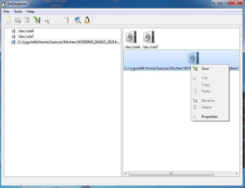Choose Paste from the context menu
The image size is (245, 188).
[210, 91]
